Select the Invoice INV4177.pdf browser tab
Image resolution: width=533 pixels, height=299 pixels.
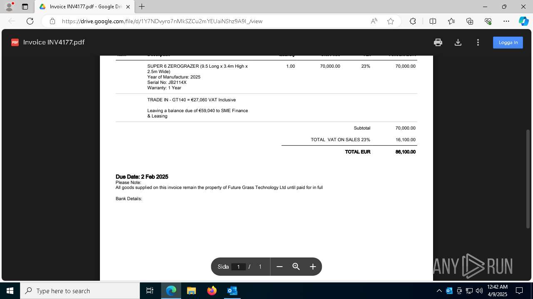pos(85,7)
